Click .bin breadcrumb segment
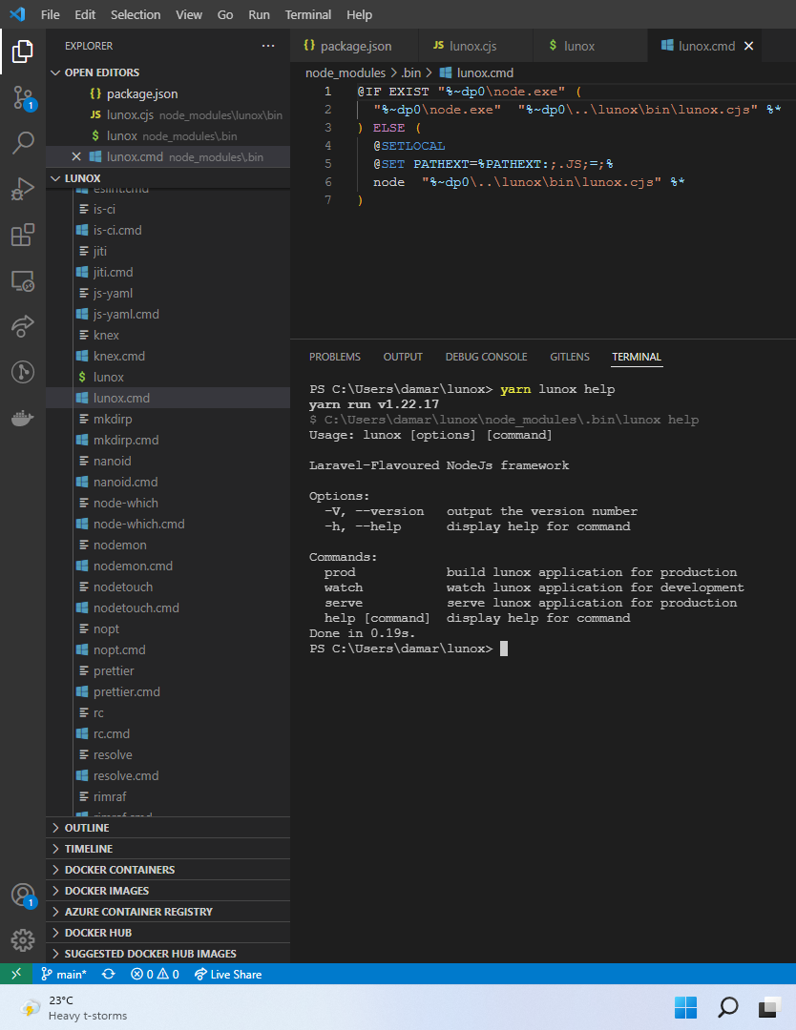Viewport: 796px width, 1030px height. (410, 72)
